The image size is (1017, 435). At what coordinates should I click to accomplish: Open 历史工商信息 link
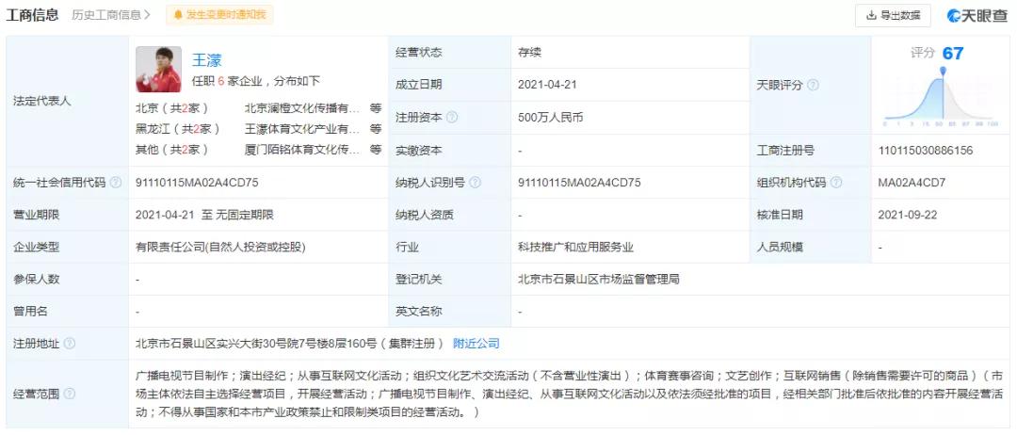111,15
